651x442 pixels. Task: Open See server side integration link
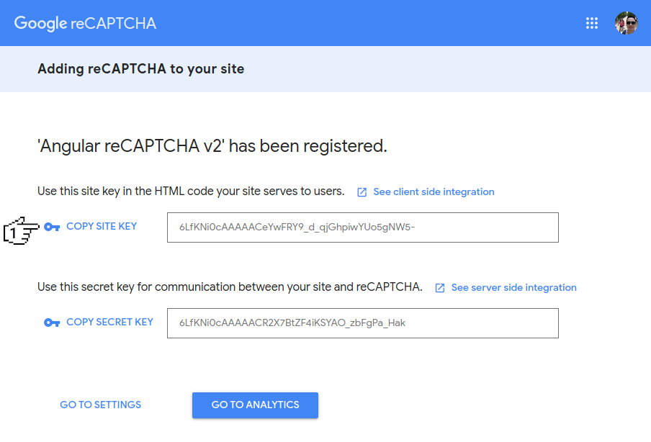[x=513, y=288]
